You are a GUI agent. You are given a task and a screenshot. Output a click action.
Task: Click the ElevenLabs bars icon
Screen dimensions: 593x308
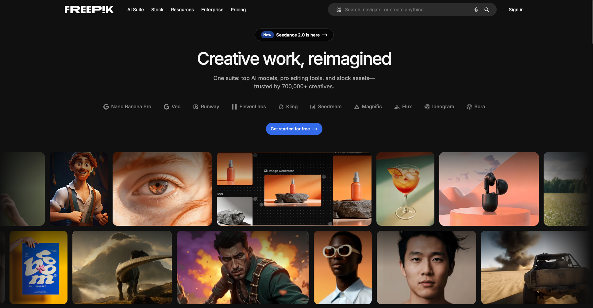(x=234, y=107)
